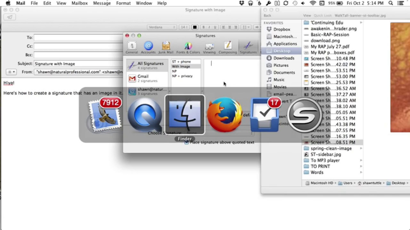
Task: Toggle Place signature above quoted text
Action: [x=187, y=142]
